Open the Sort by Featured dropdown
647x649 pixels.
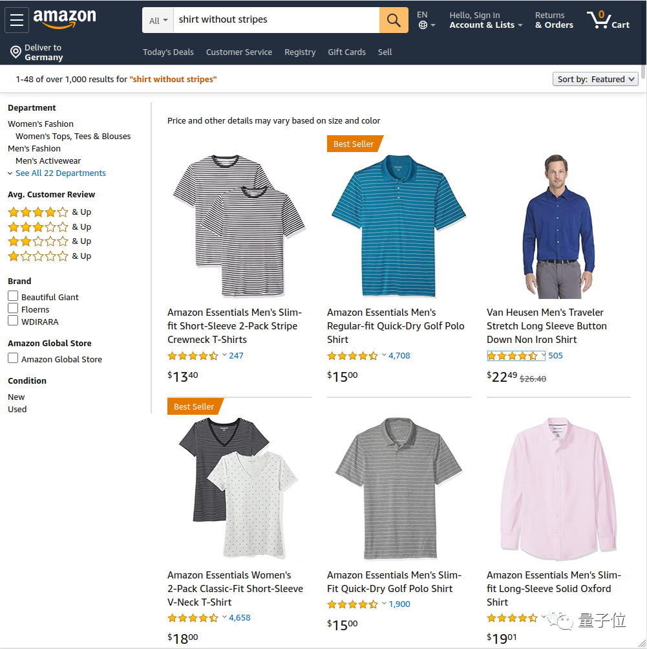[595, 79]
